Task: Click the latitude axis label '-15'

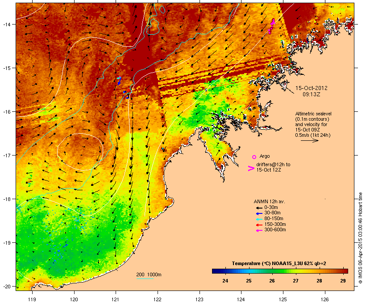Action: click(x=6, y=68)
